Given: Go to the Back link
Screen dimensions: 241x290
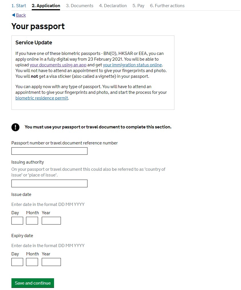Looking at the screenshot, I should point(21,15).
